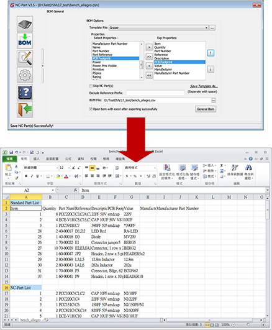Screen dimensions: 272x330
Task: Click the door exit icon in NC-Part
Action: click(x=25, y=109)
